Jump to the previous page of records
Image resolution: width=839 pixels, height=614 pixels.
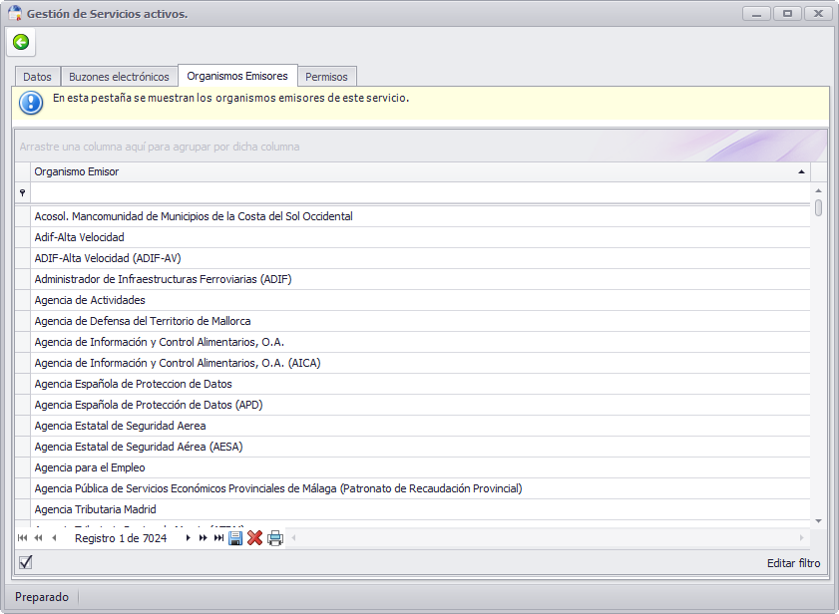tap(38, 538)
